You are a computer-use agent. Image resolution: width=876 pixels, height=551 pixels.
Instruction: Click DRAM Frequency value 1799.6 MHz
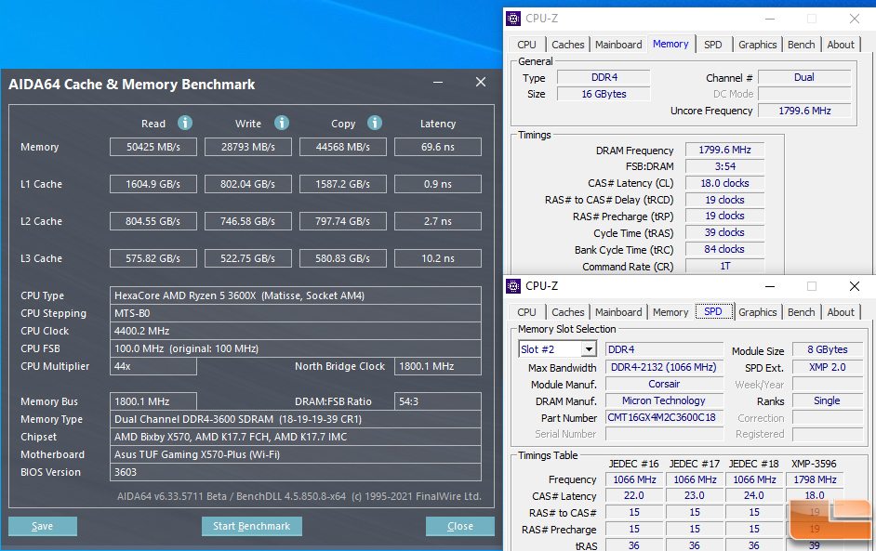pyautogui.click(x=724, y=150)
